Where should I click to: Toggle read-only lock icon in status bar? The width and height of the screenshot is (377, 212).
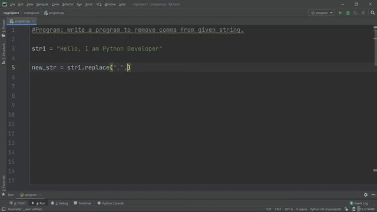tap(346, 210)
